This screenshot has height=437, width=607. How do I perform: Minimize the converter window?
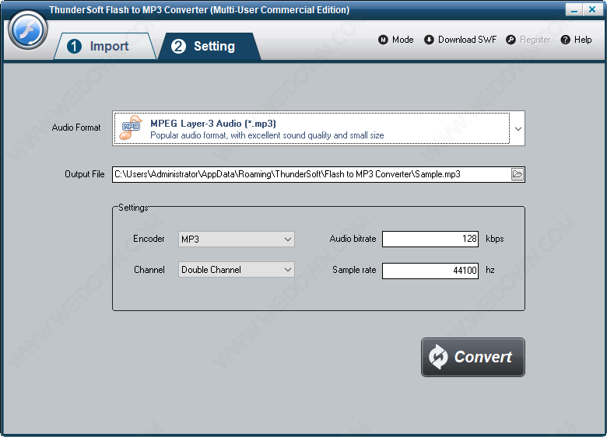pyautogui.click(x=574, y=9)
